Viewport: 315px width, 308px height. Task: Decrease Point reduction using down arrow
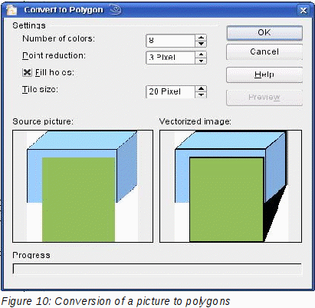click(x=201, y=61)
